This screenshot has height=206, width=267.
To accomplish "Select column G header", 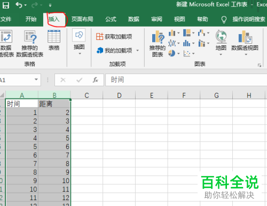I will point(216,95).
